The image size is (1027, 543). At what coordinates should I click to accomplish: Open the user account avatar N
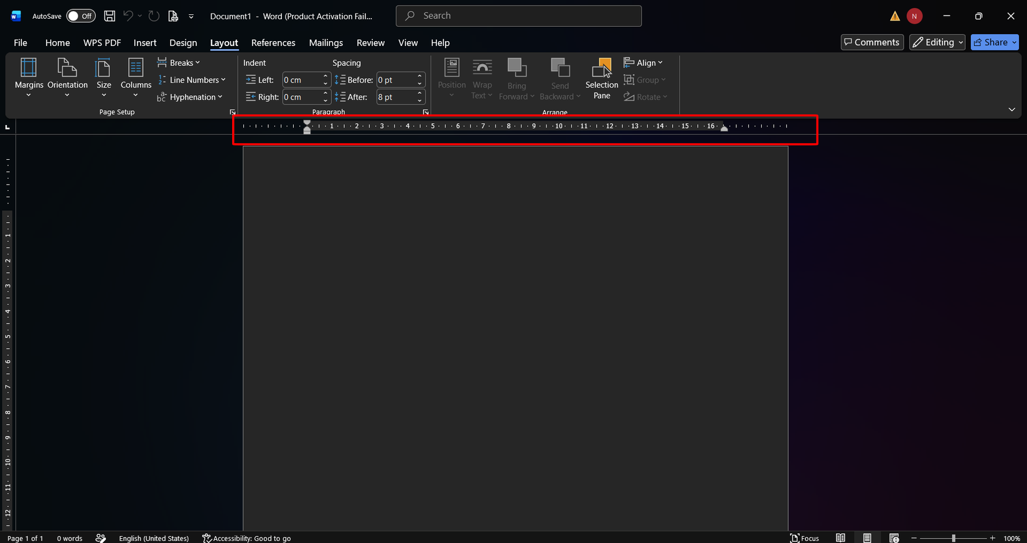coord(914,16)
